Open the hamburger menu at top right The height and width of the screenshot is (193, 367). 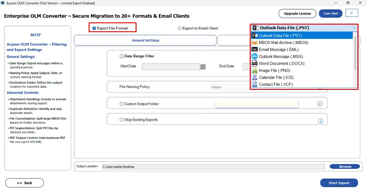[351, 13]
